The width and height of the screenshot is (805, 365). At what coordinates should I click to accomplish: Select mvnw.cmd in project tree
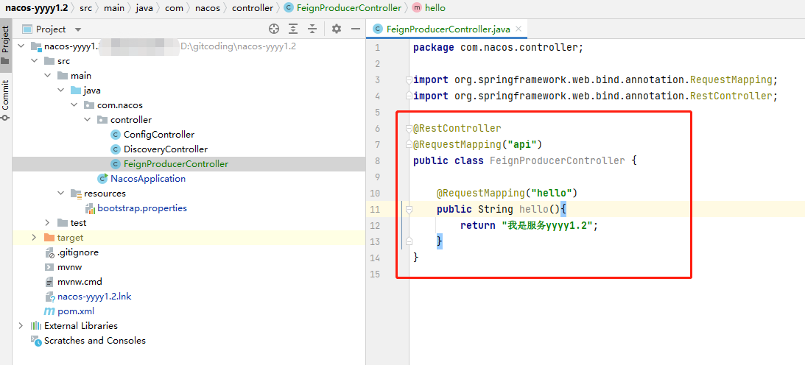[80, 282]
